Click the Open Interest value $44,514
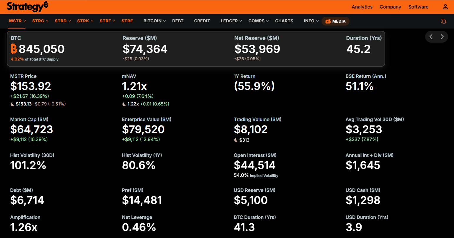 pyautogui.click(x=255, y=165)
